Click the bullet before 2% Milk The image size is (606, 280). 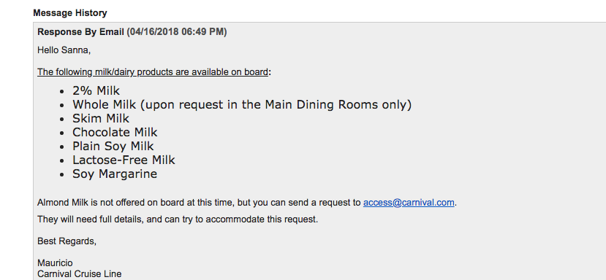click(x=62, y=91)
